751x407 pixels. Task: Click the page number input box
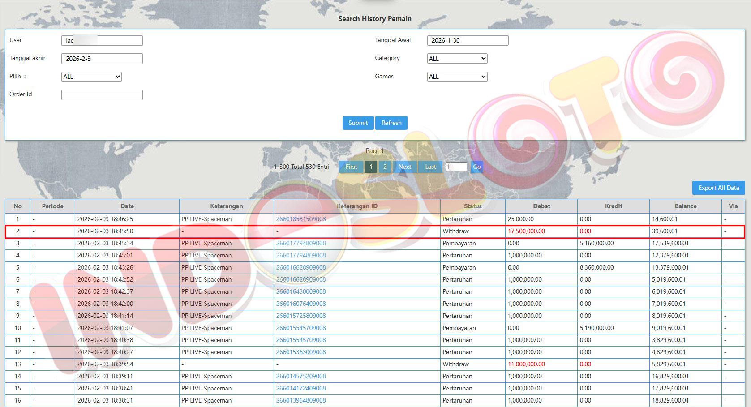tap(456, 167)
